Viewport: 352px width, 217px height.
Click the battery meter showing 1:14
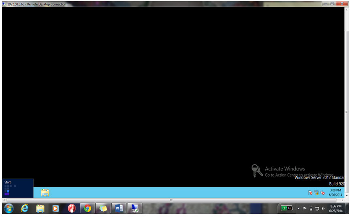[286, 209]
